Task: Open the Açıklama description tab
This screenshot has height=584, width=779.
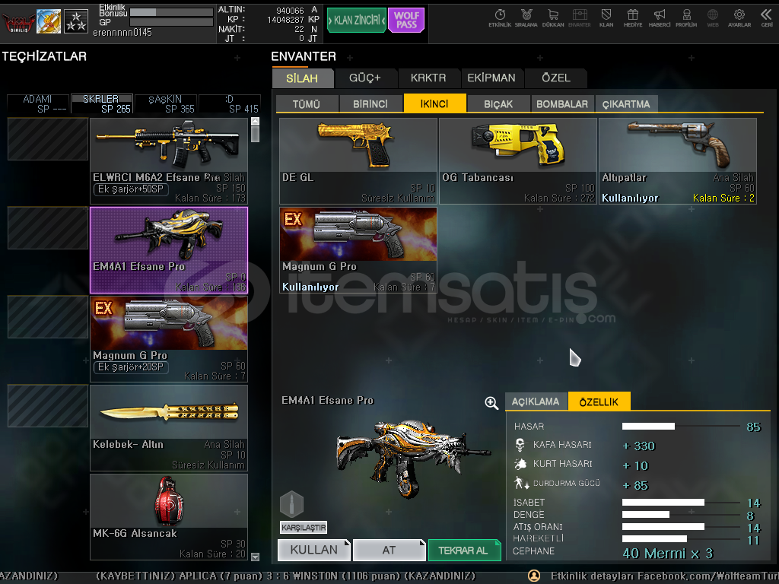Action: 536,401
